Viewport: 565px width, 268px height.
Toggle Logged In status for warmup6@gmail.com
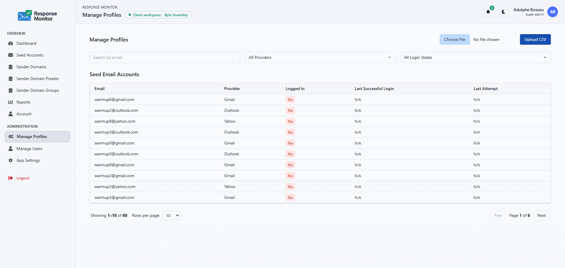[x=290, y=99]
